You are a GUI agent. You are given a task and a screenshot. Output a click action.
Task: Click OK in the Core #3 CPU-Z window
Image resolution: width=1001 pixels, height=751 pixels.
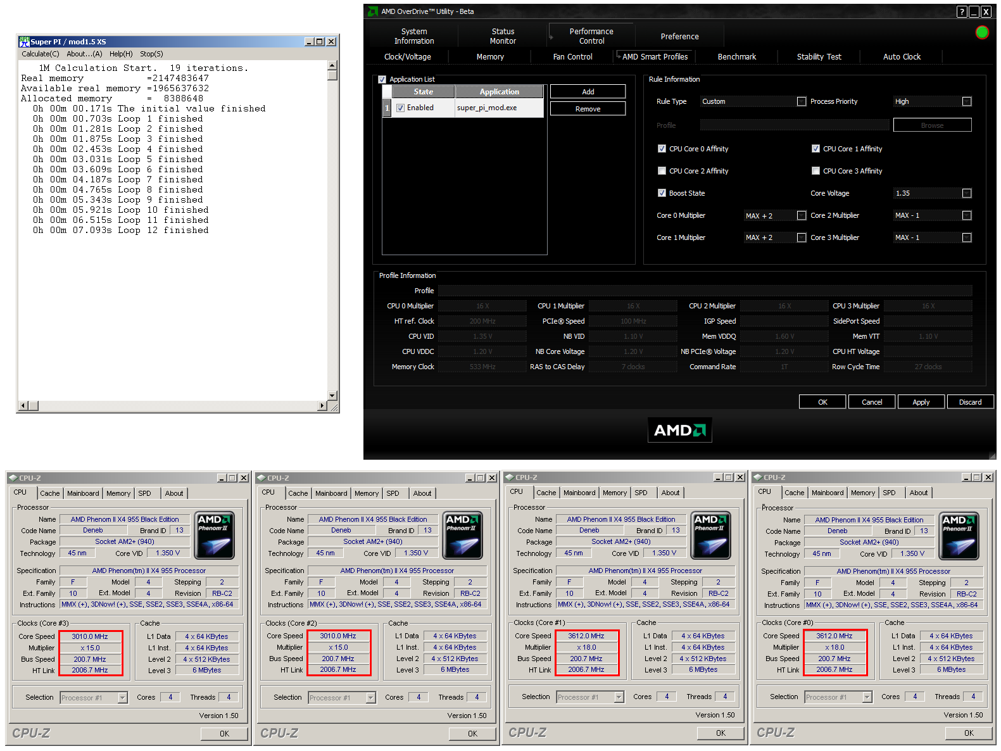click(224, 733)
